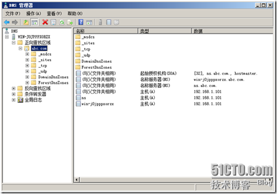The height and width of the screenshot is (194, 277).
Task: Sort by the 名称 column header
Action: coord(106,31)
